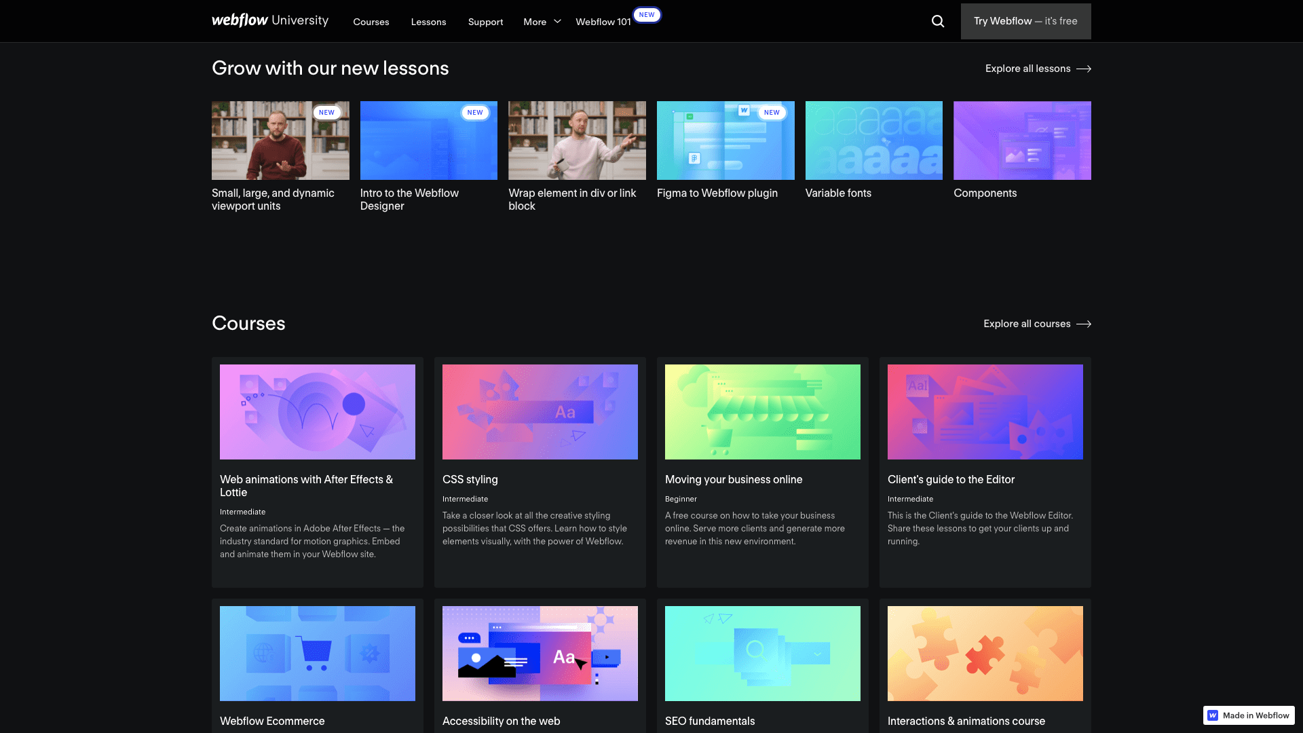Open the Components lesson thumbnail
Screen dimensions: 1303x733
click(x=1022, y=140)
